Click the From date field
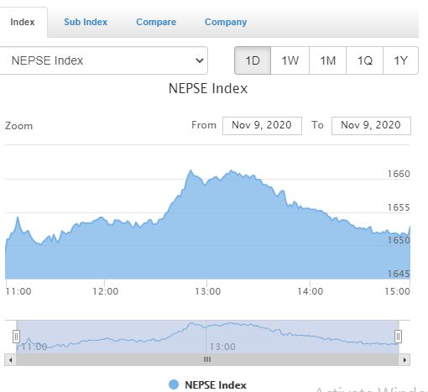Screen dimensions: 428x392 point(262,126)
